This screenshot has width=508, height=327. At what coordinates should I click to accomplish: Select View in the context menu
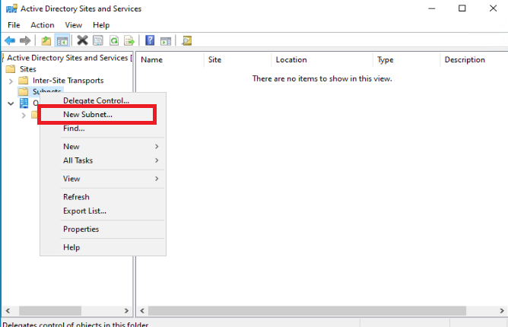71,179
